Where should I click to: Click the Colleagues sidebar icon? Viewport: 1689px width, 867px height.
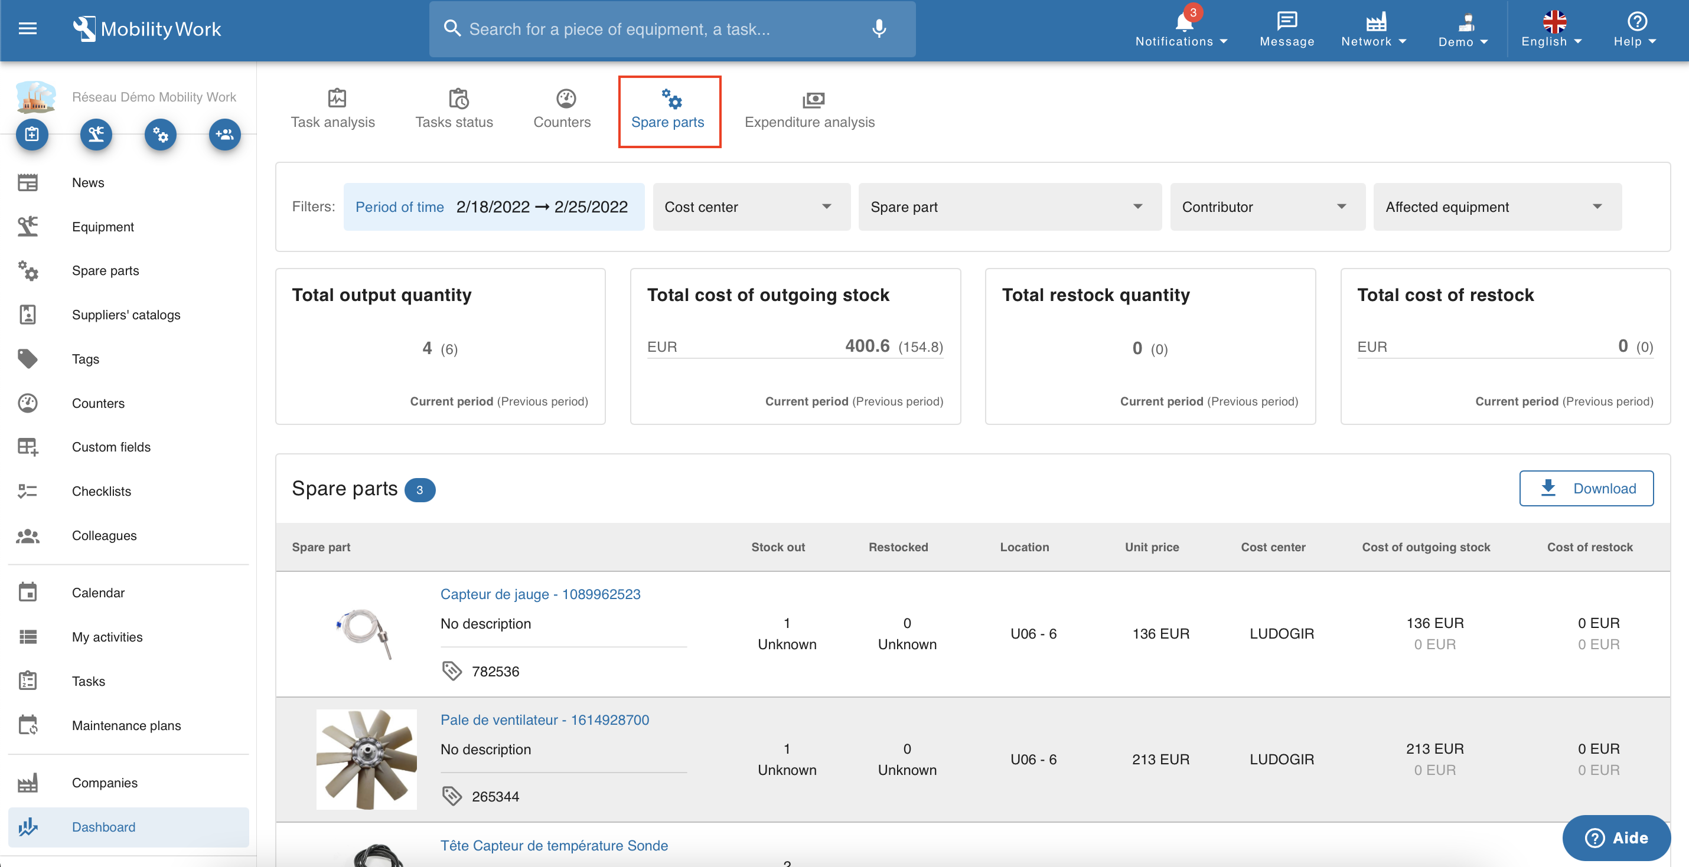[x=28, y=535]
